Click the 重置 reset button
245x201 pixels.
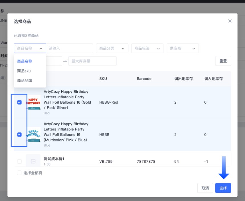pyautogui.click(x=223, y=61)
